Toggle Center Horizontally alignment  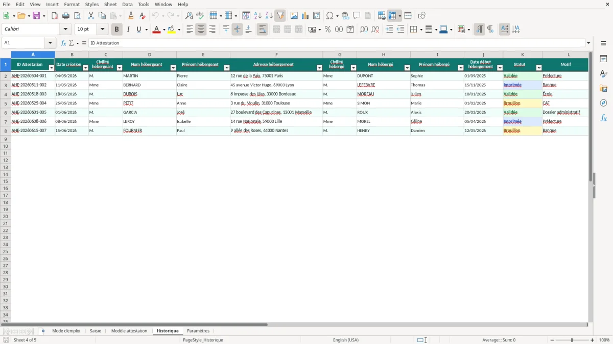pos(201,30)
